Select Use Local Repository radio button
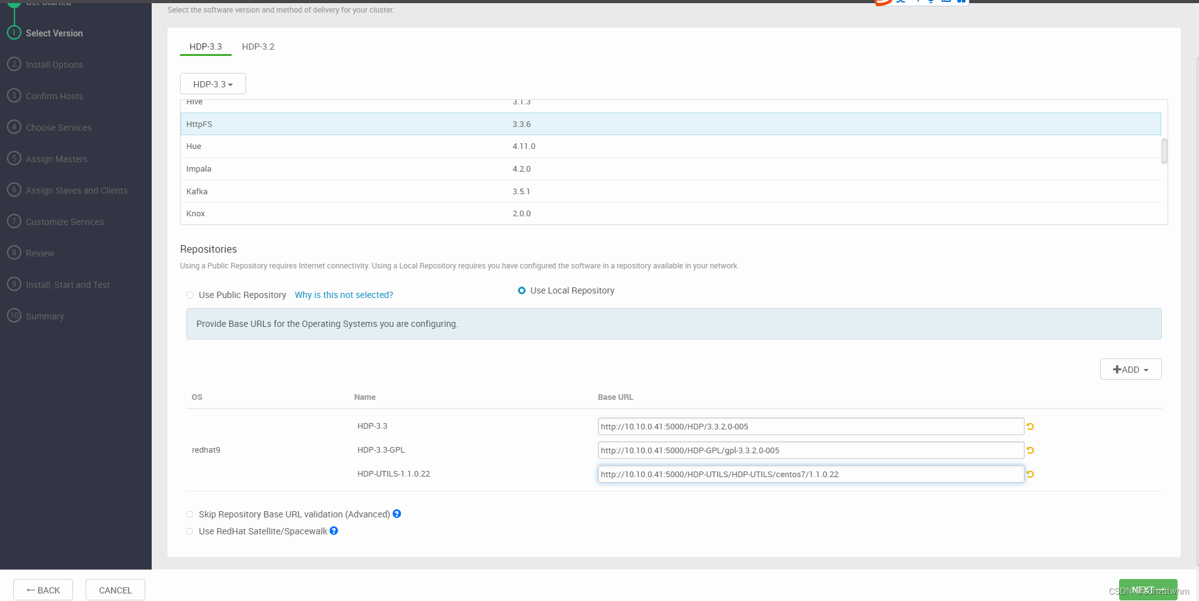Image resolution: width=1199 pixels, height=601 pixels. tap(522, 290)
